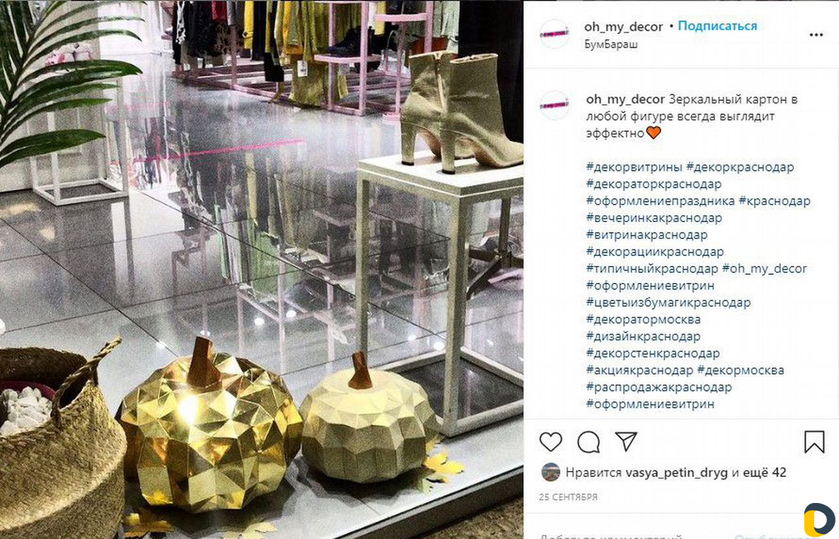Open hashtag #декоратормосква

tap(643, 320)
